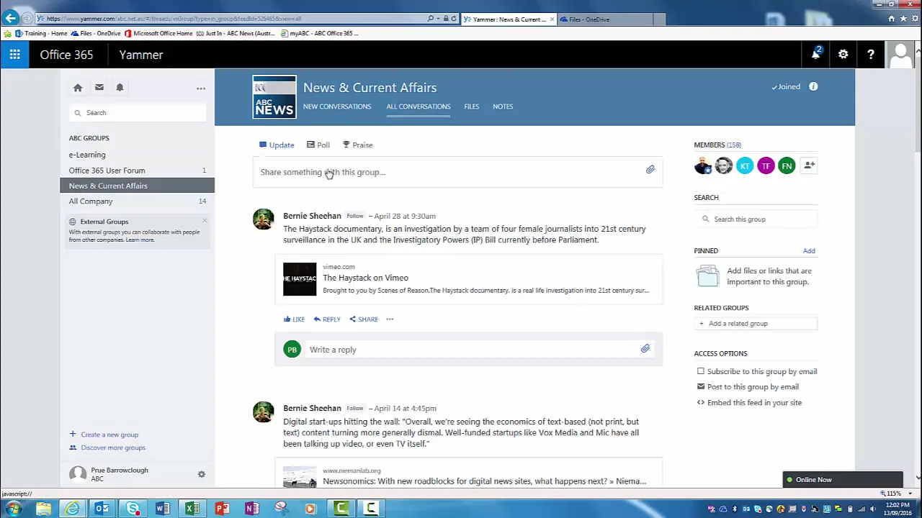Screen dimensions: 922x518
Task: Add a member with the add-people icon
Action: [809, 166]
